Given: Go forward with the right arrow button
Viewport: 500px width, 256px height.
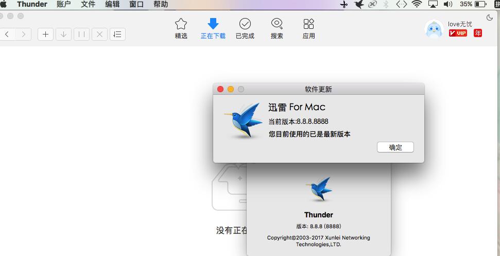Looking at the screenshot, I should click(x=23, y=34).
